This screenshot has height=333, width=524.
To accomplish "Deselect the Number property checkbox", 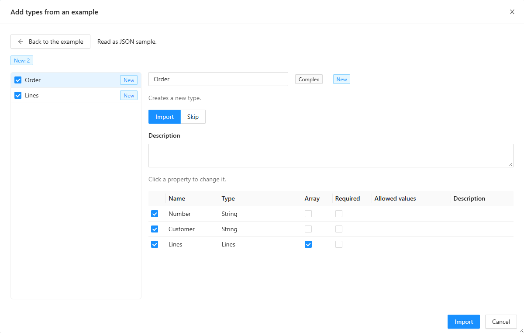I will click(155, 214).
